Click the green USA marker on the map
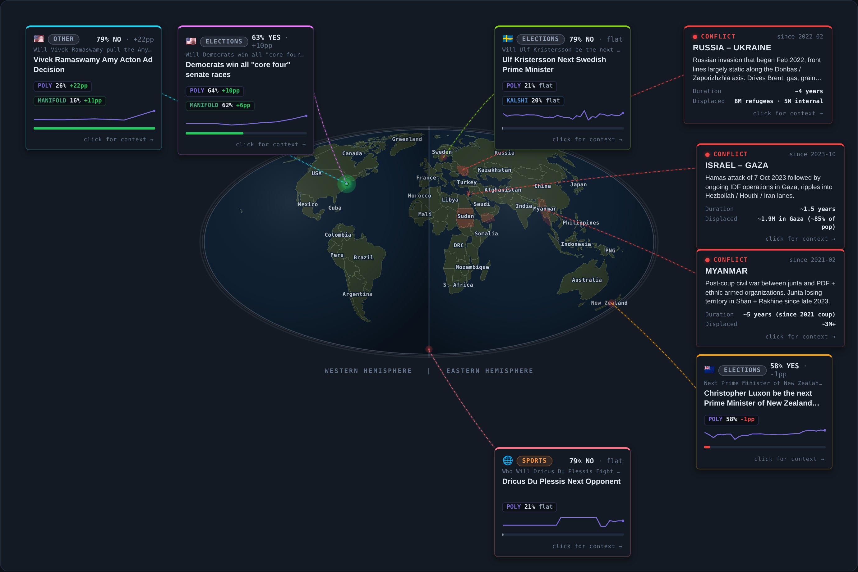This screenshot has width=858, height=572. 347,184
